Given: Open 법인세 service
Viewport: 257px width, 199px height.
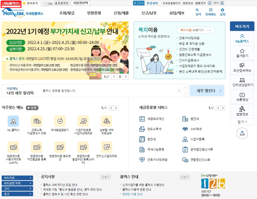Looking at the screenshot, I should (x=191, y=119).
